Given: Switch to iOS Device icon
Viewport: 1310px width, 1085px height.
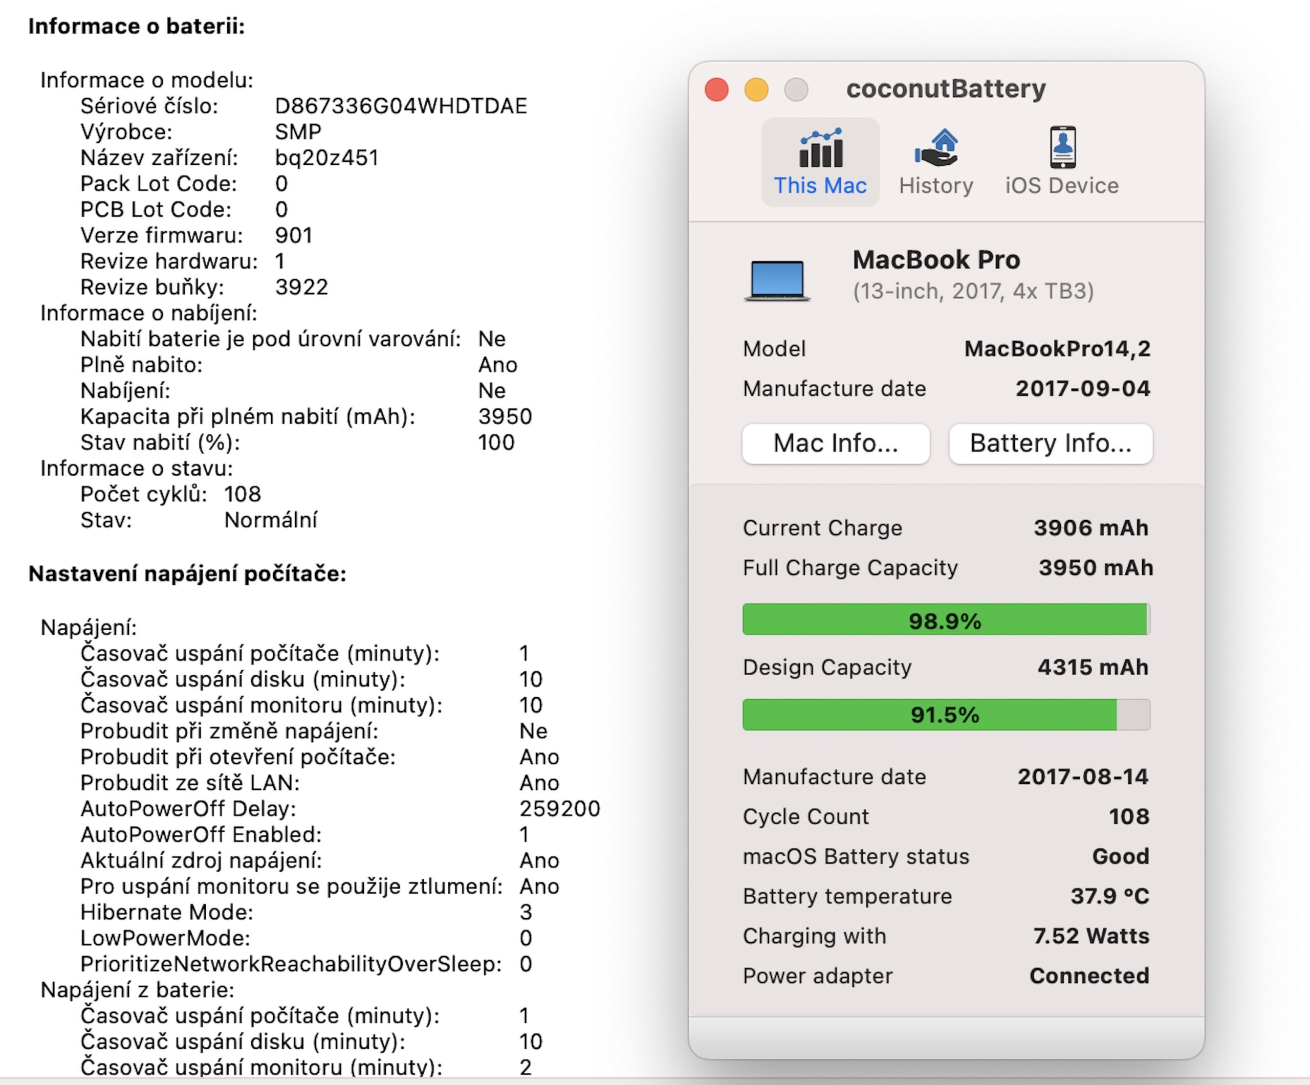Looking at the screenshot, I should [1062, 148].
